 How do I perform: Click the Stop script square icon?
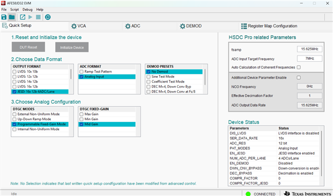click(x=38, y=17)
